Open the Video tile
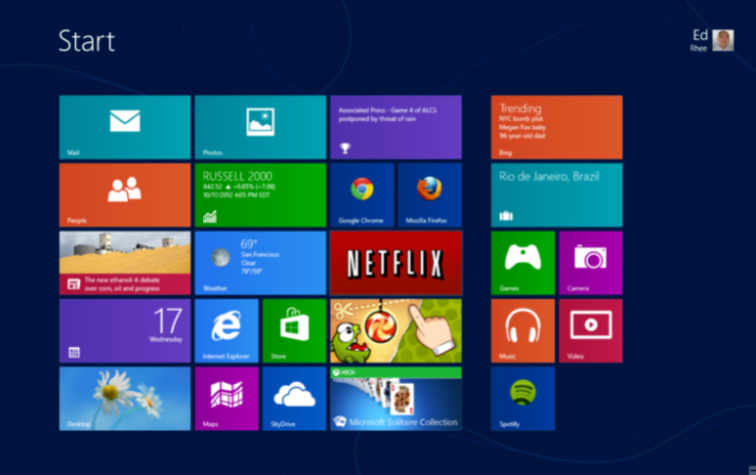 (591, 331)
